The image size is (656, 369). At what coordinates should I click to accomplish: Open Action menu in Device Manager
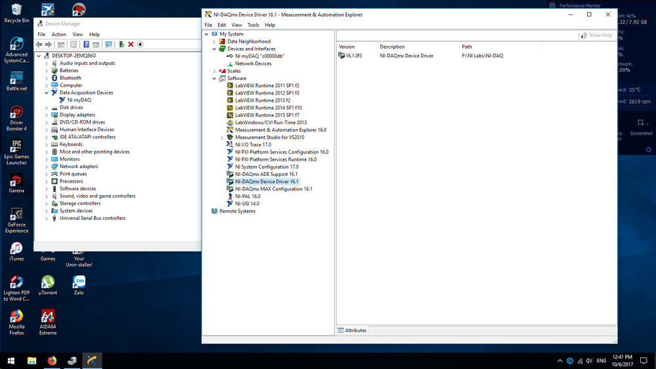tap(58, 34)
